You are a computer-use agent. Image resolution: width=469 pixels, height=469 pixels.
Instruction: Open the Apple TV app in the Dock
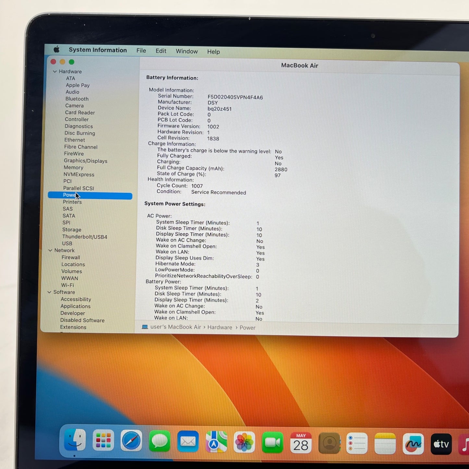pyautogui.click(x=441, y=444)
